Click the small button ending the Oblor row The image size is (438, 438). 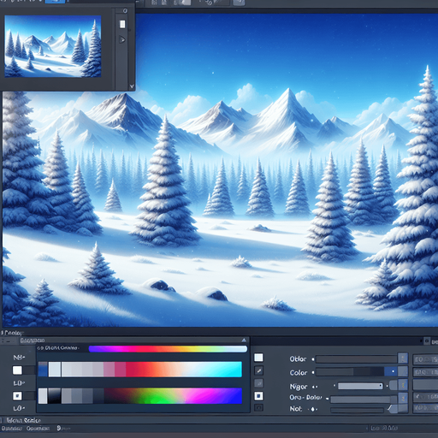403,358
